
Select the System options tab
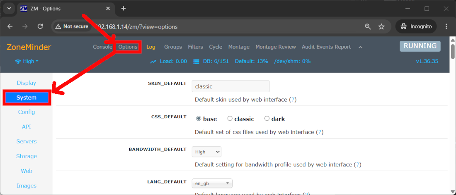(x=27, y=97)
